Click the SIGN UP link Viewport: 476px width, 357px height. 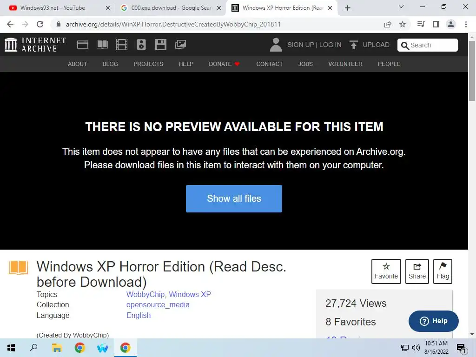[301, 45]
